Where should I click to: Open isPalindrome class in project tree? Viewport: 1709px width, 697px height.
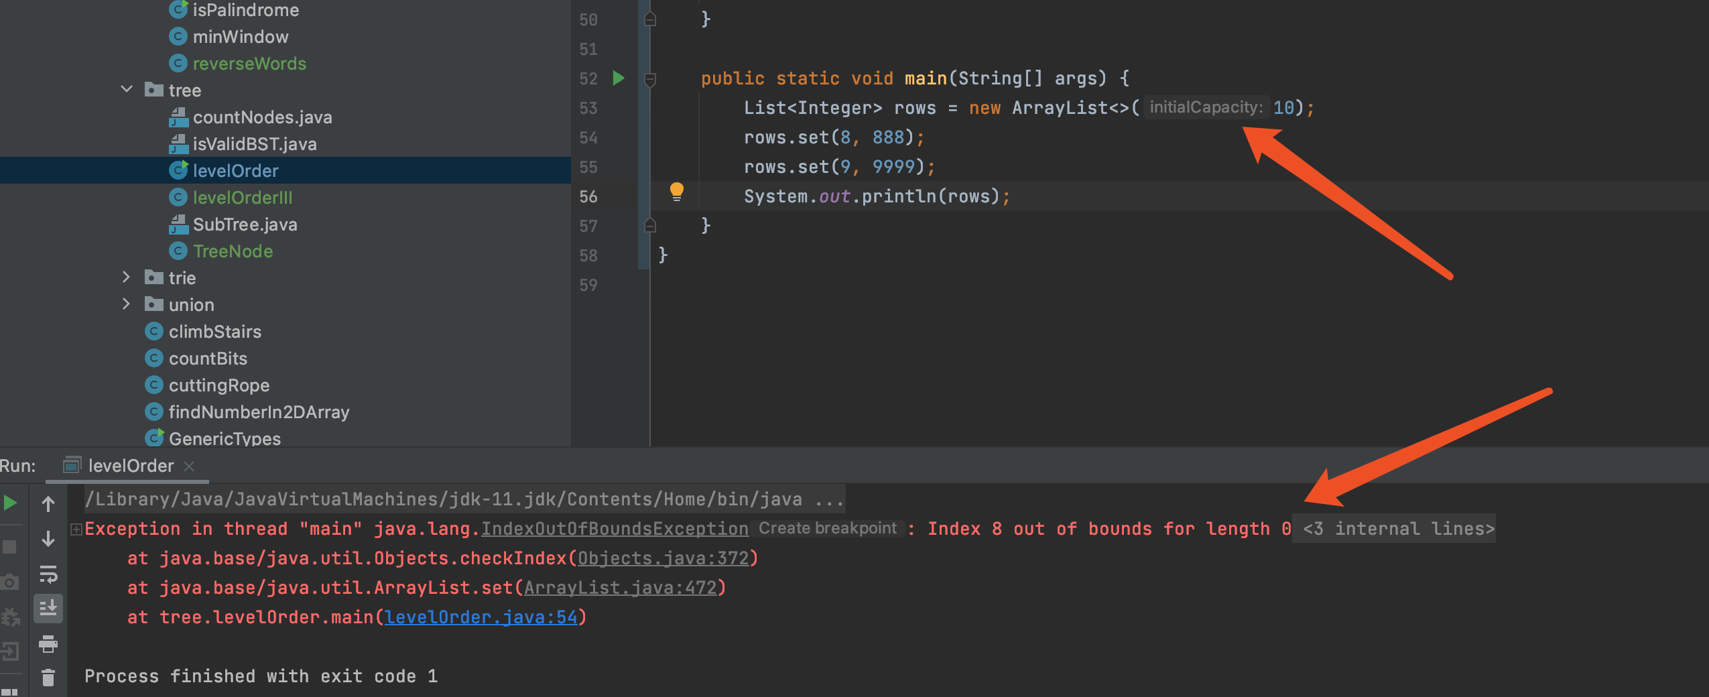(x=246, y=9)
